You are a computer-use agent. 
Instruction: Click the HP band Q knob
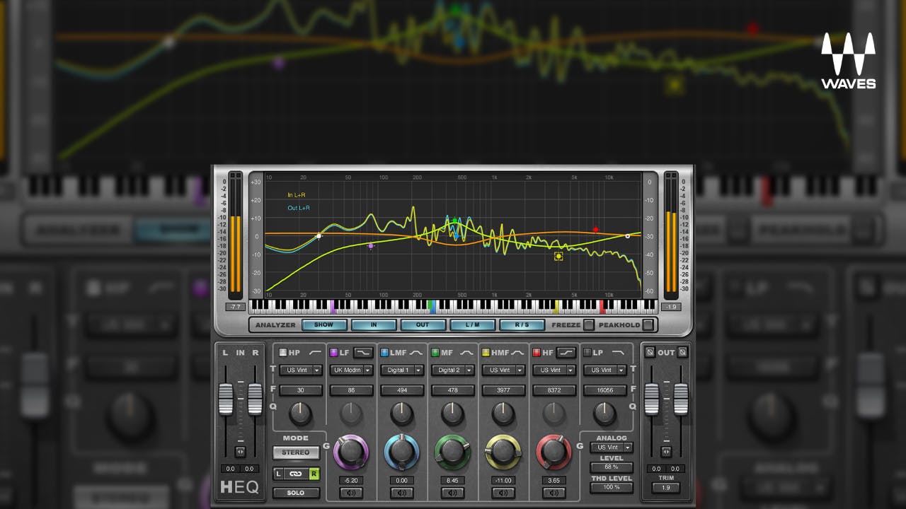pos(300,414)
